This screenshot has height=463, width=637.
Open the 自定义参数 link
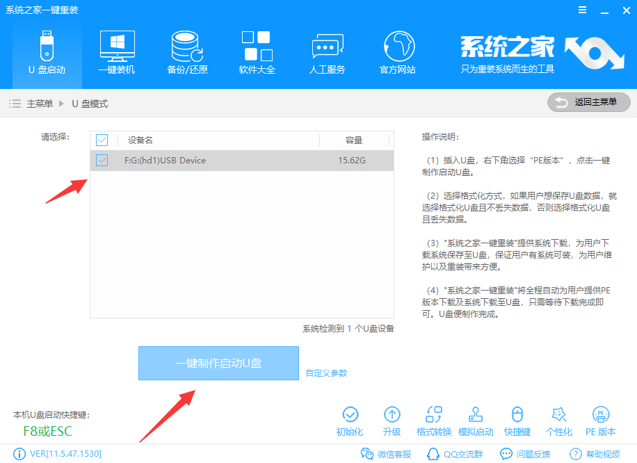pos(326,373)
